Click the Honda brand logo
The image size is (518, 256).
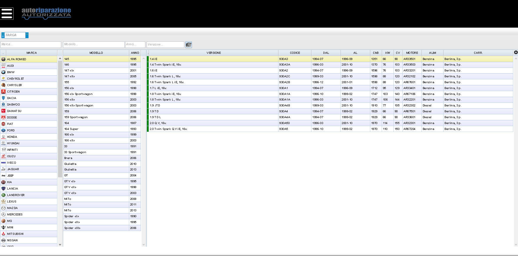(3, 137)
